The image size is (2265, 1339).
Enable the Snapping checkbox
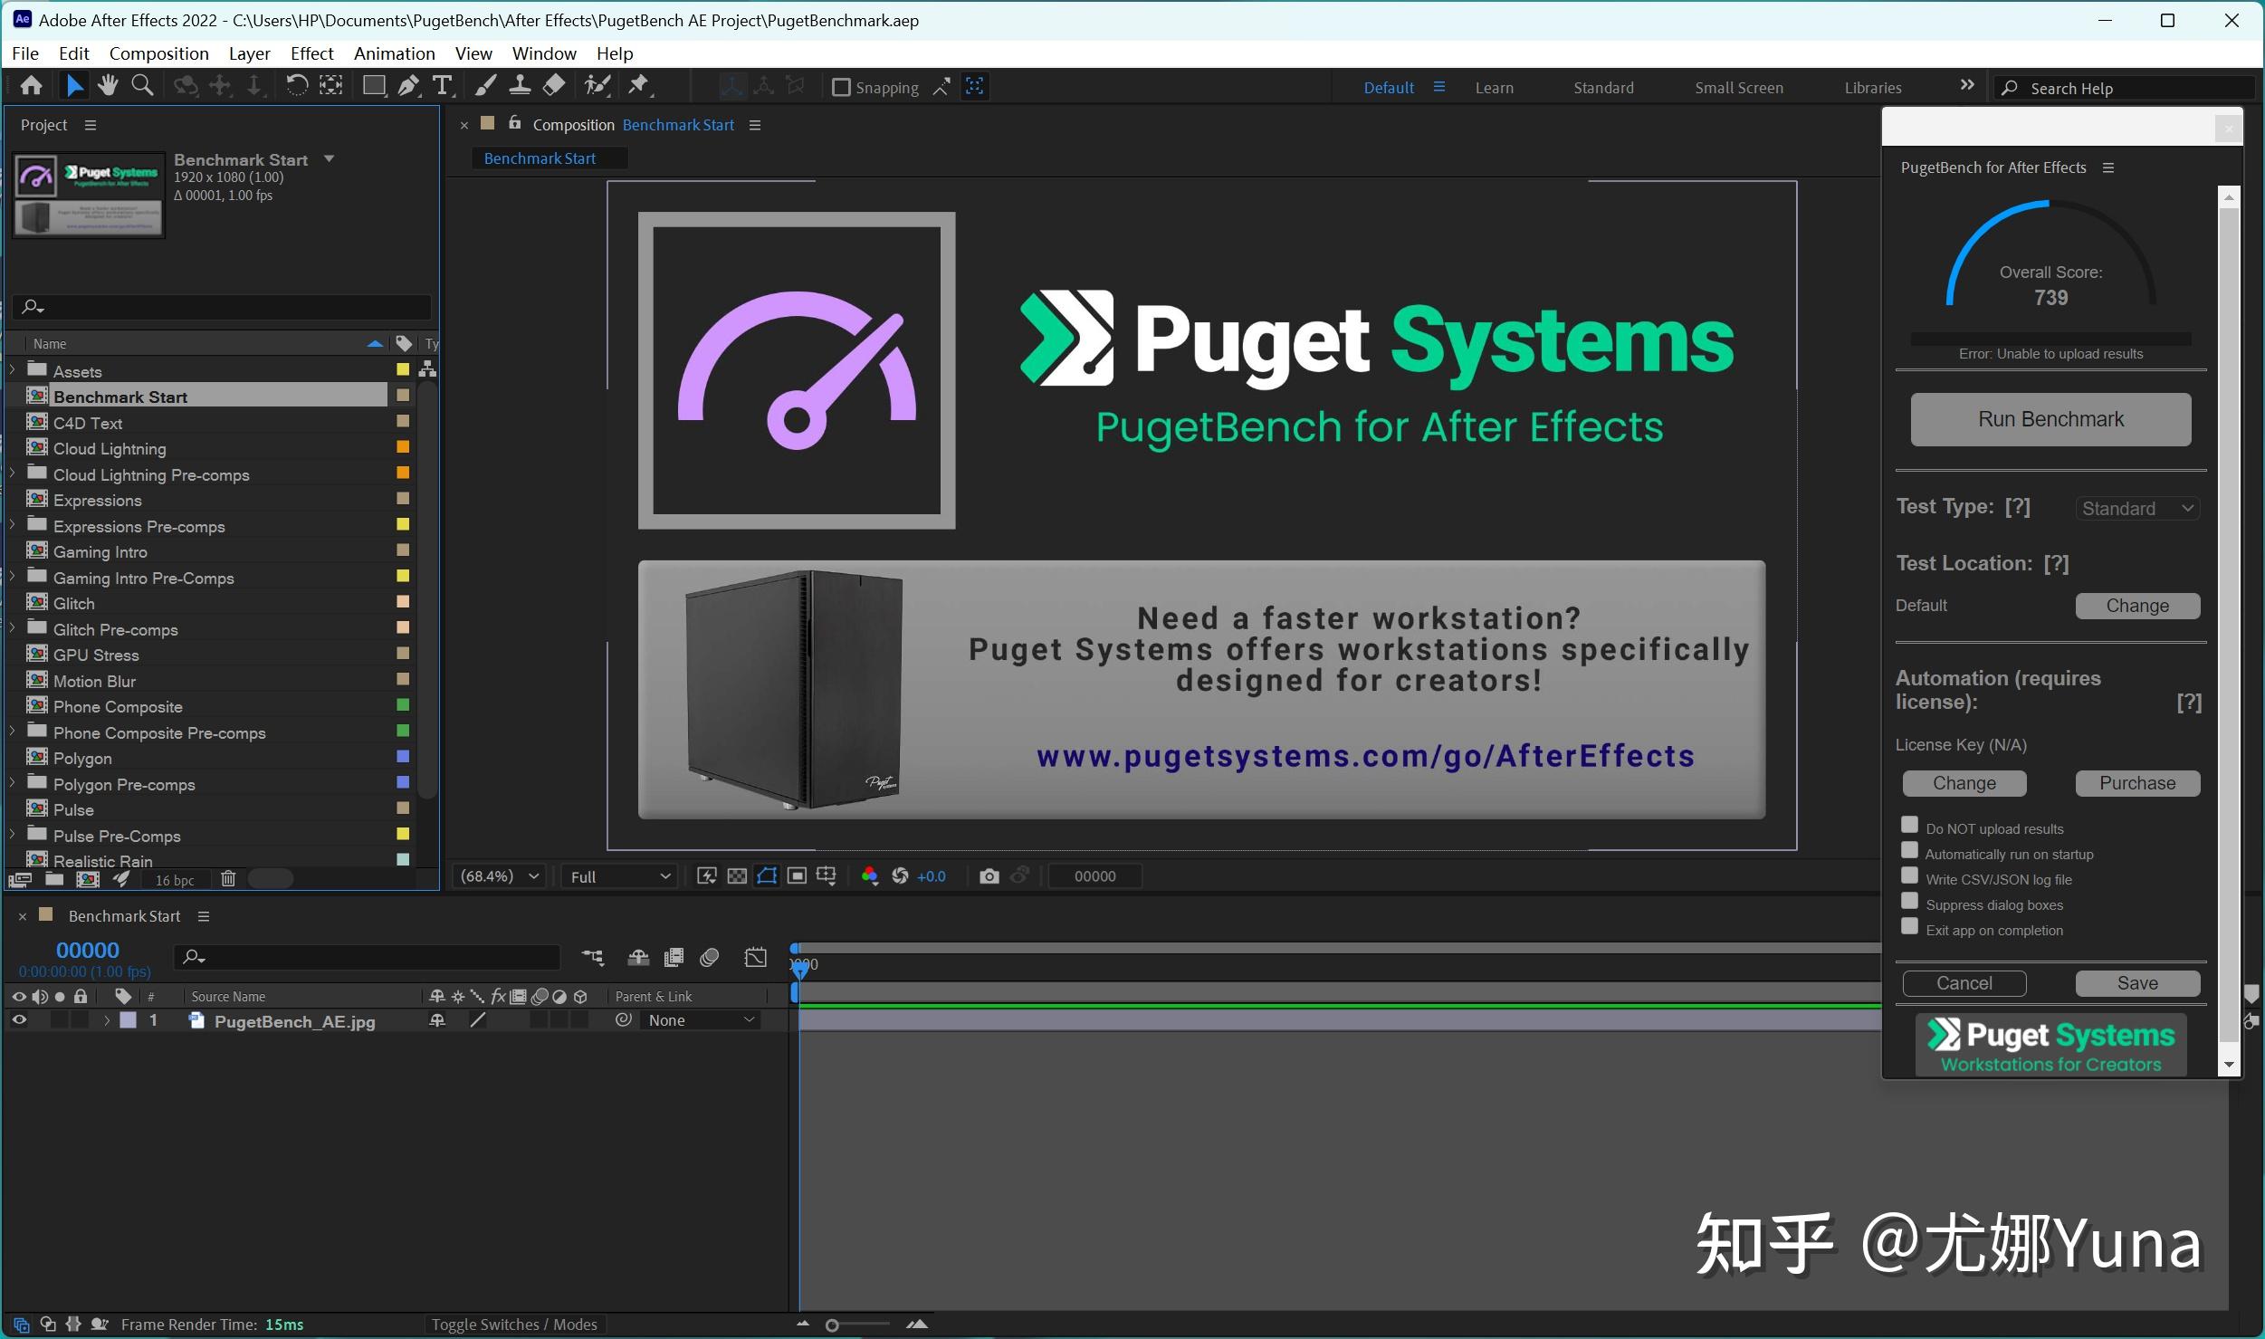coord(841,87)
